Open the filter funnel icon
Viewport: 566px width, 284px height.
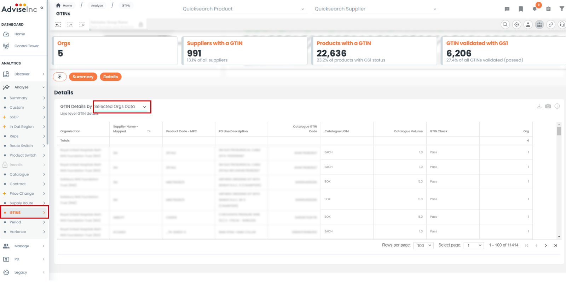[562, 9]
